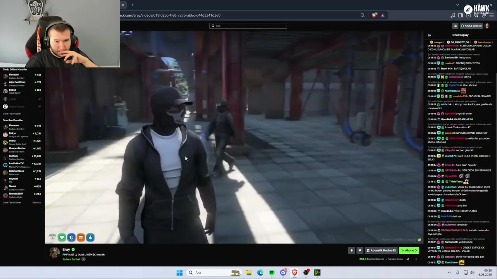Click the zoom-out magnifier in address bar
Image resolution: width=497 pixels, height=279 pixels.
tap(363, 15)
